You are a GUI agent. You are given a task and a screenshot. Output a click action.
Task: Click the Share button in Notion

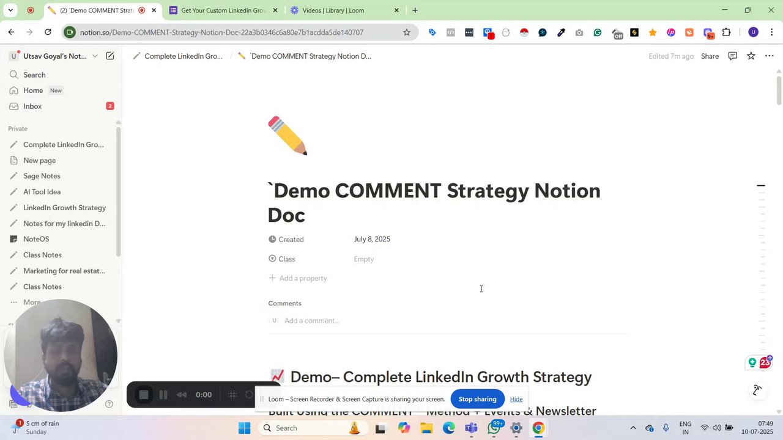pos(710,56)
